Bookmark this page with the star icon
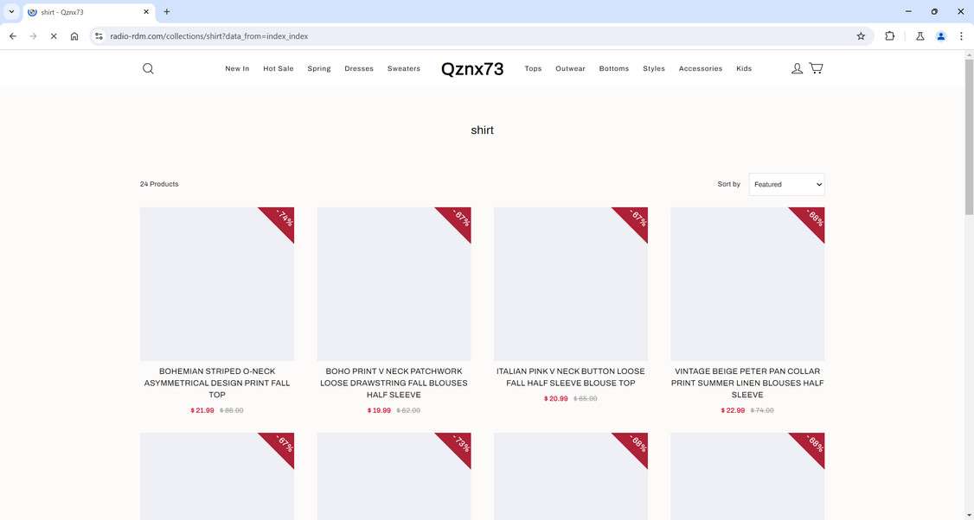The height and width of the screenshot is (520, 974). [861, 36]
